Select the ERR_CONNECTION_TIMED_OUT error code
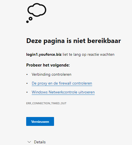This screenshot has height=145, width=132. [46, 103]
